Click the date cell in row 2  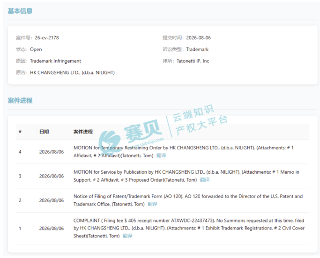click(52, 200)
